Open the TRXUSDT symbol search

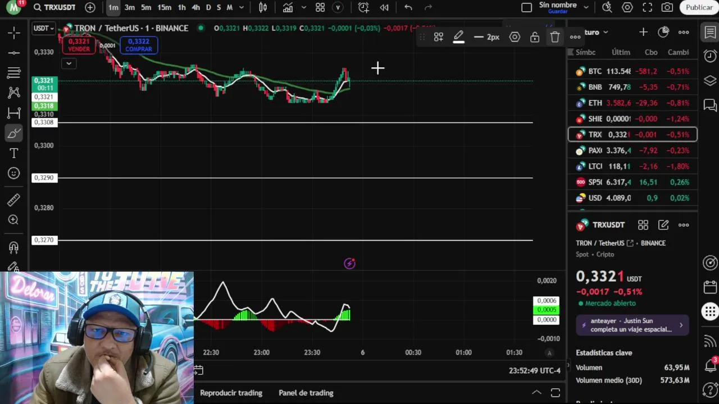tap(54, 7)
